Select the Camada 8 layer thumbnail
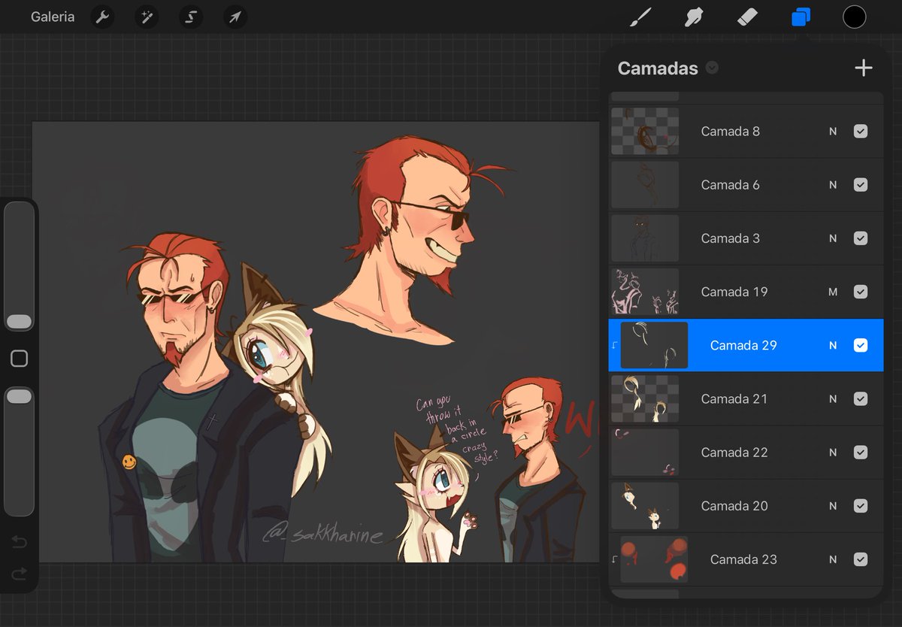The height and width of the screenshot is (627, 902). [645, 131]
